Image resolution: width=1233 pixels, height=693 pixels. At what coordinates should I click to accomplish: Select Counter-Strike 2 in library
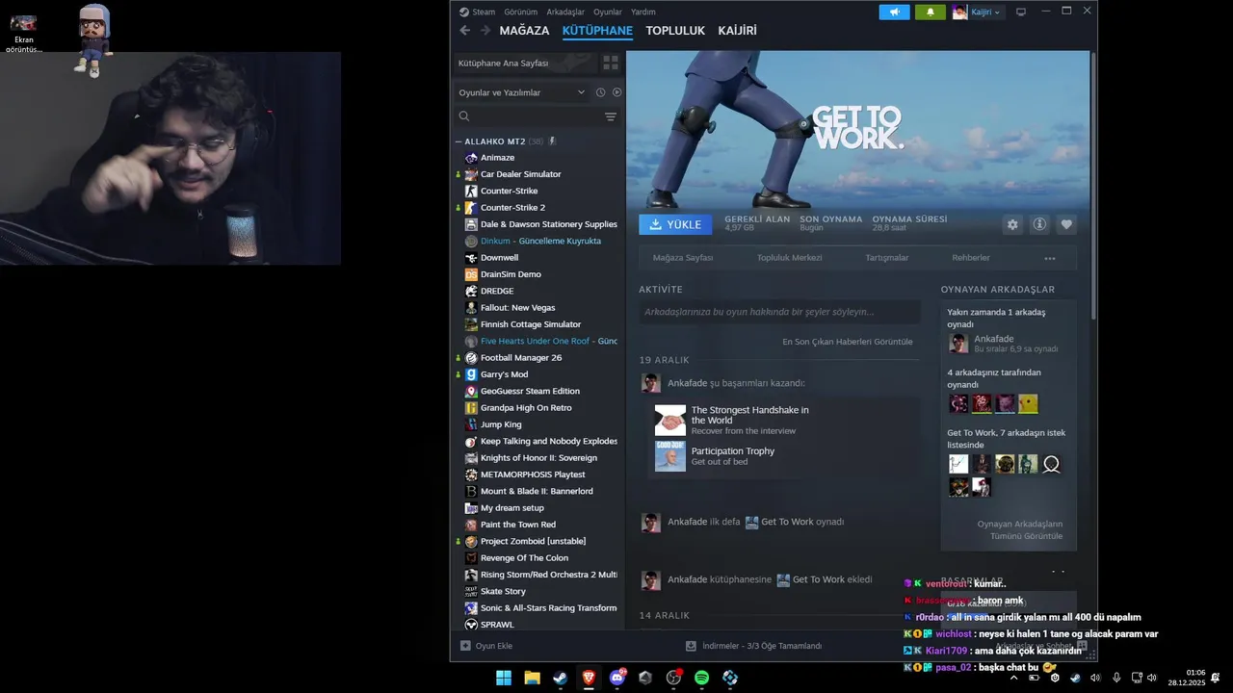coord(512,208)
